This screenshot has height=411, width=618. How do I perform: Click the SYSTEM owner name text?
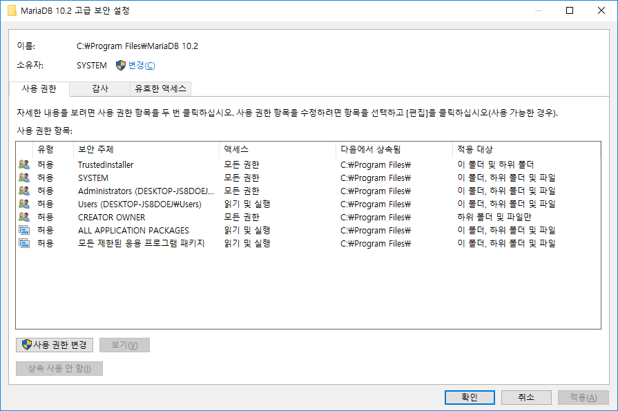tap(92, 66)
